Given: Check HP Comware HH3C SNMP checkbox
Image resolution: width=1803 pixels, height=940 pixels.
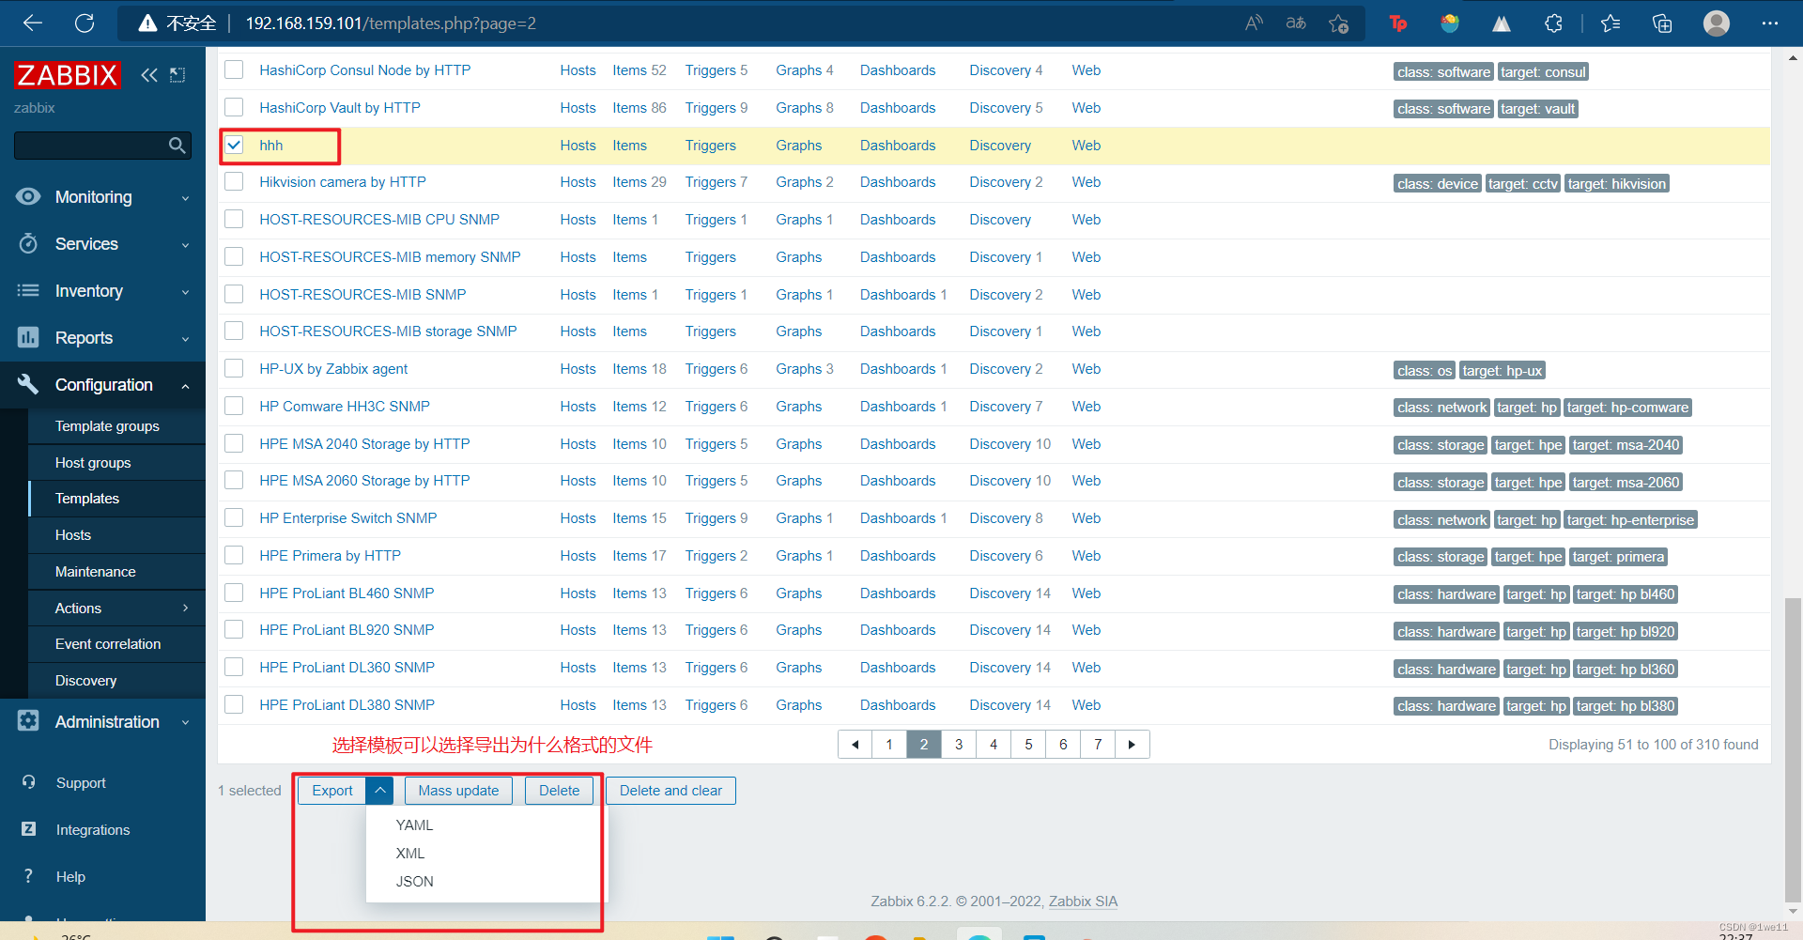Looking at the screenshot, I should [234, 406].
